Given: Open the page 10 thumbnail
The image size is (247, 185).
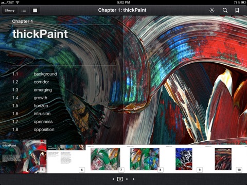Looking at the screenshot, I should click(x=223, y=159).
